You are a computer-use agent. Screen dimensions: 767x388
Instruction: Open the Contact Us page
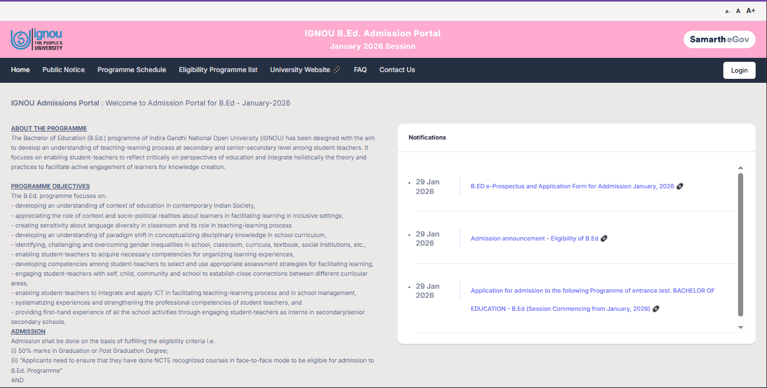(397, 70)
